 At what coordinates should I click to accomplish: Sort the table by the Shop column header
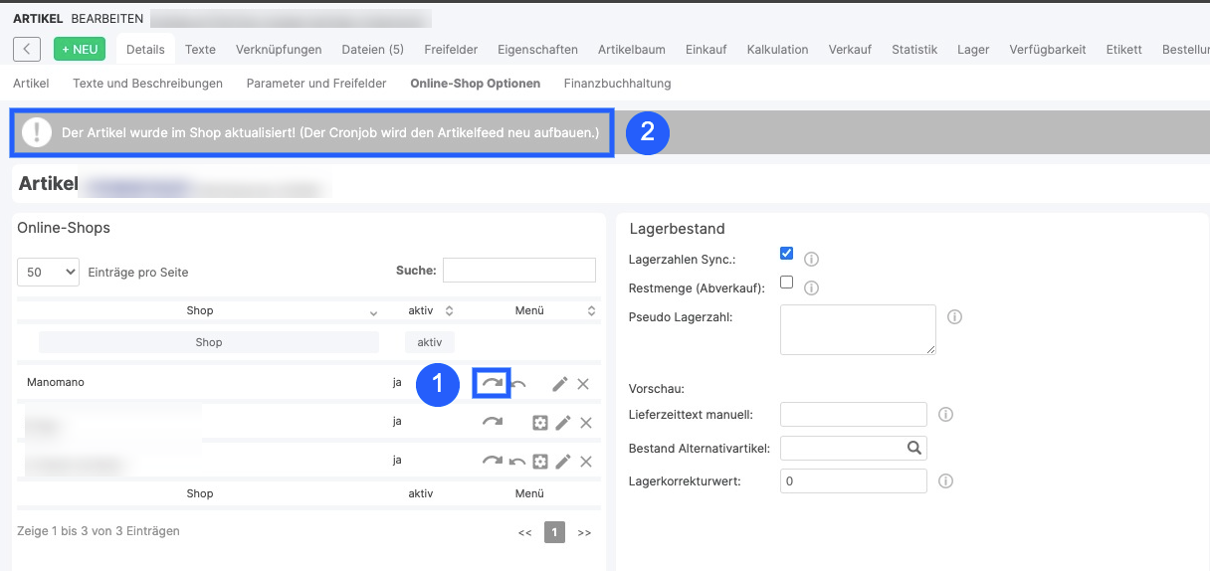tap(200, 310)
